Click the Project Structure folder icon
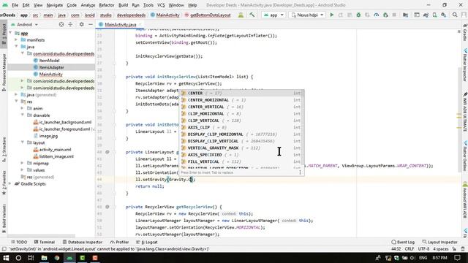The height and width of the screenshot is (263, 468). pyautogui.click(x=405, y=15)
